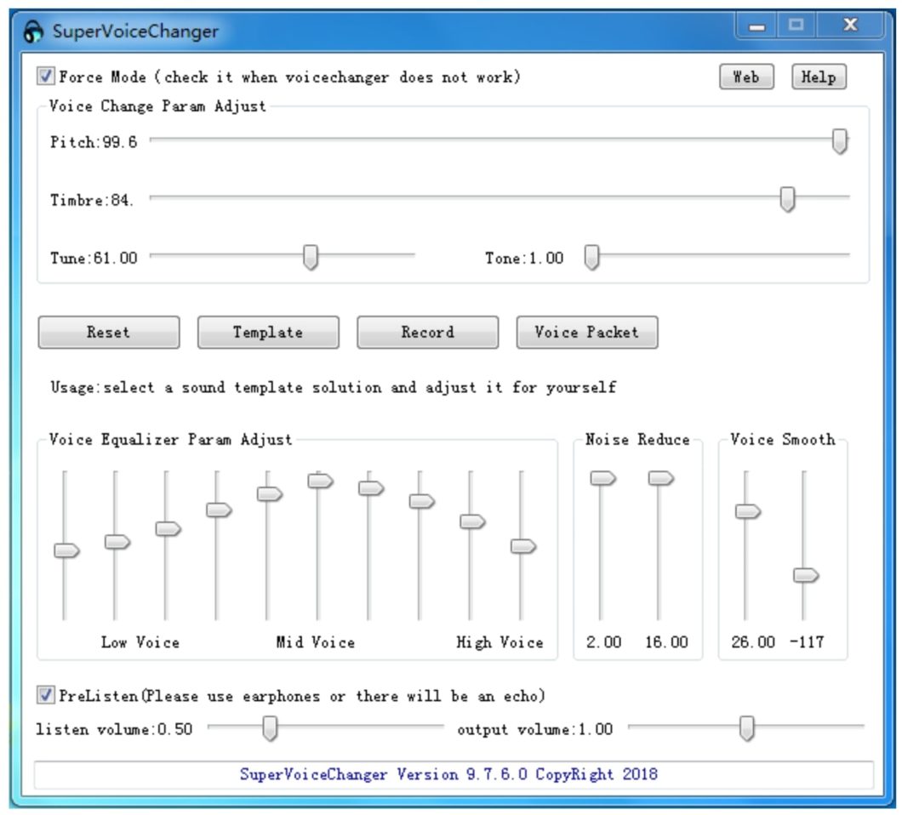Toggle the Force Mode checkbox
Image resolution: width=902 pixels, height=815 pixels.
pyautogui.click(x=45, y=76)
